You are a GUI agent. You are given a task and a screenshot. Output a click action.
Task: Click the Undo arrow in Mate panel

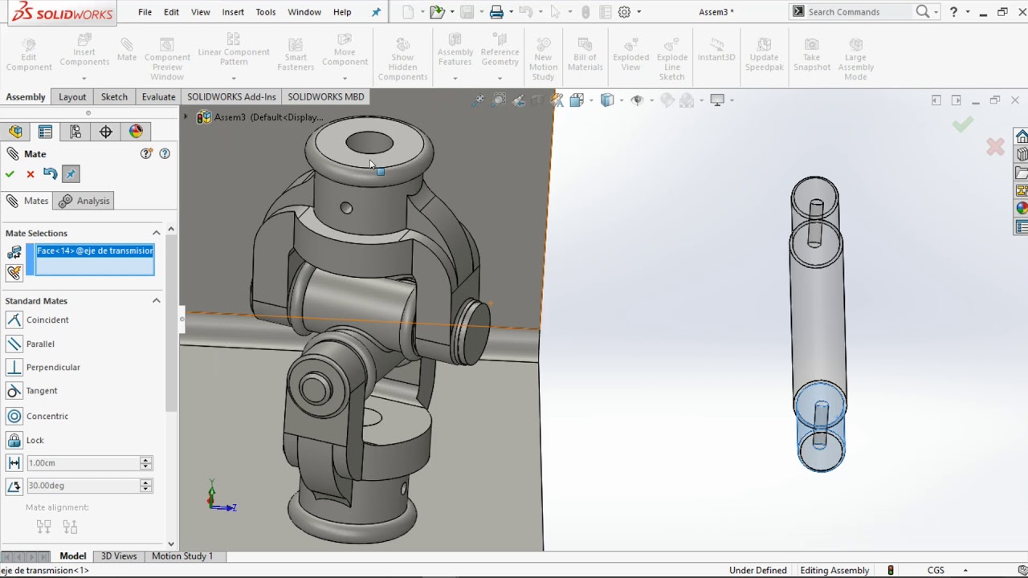pyautogui.click(x=50, y=173)
